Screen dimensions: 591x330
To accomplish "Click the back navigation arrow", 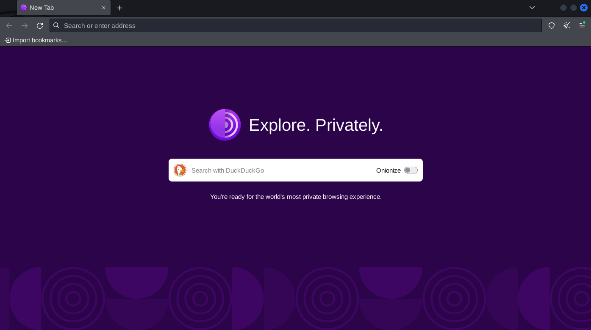I will coord(9,25).
